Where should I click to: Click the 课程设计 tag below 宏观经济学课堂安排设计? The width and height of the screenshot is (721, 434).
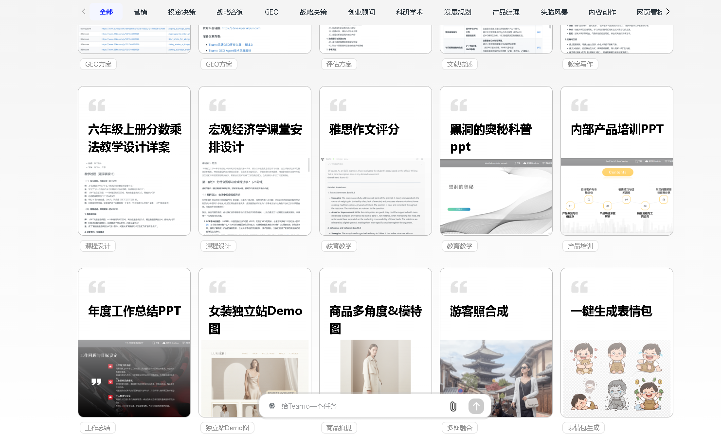218,245
